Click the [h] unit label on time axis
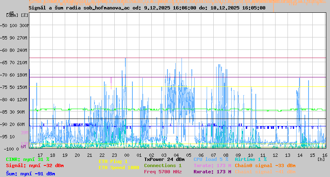The height and width of the screenshot is (177, 330). pyautogui.click(x=321, y=158)
